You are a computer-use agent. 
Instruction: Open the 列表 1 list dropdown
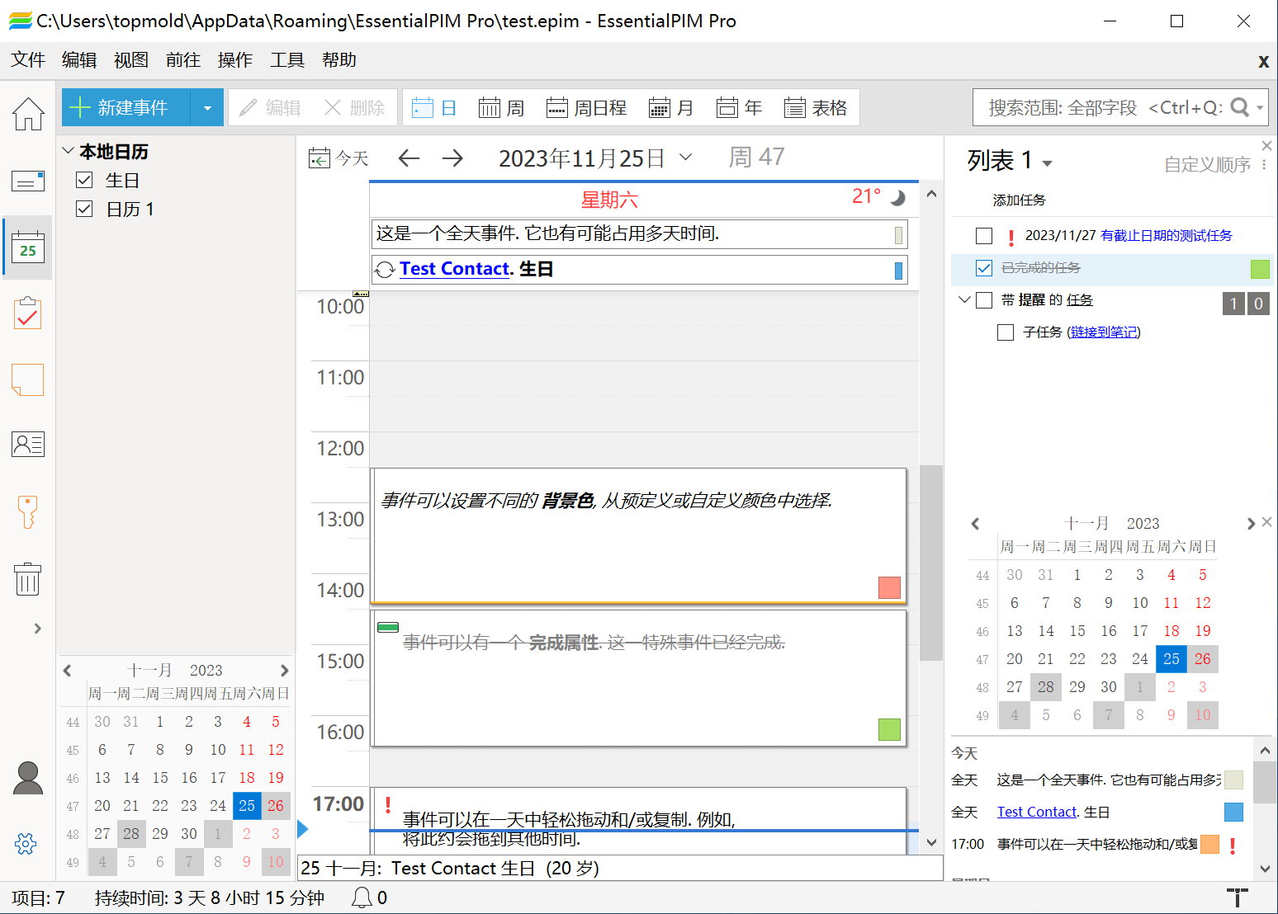point(1048,163)
